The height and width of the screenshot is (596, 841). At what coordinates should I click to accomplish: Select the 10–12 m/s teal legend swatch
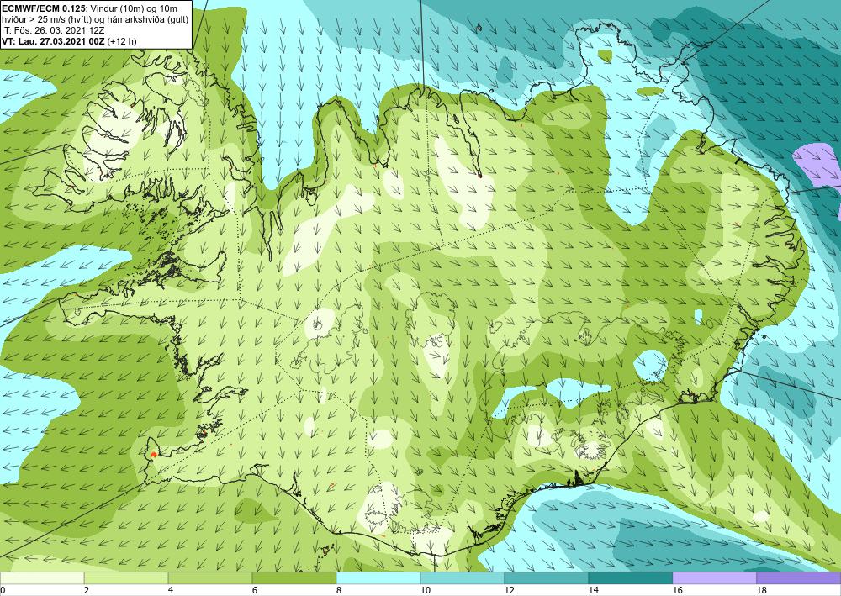pyautogui.click(x=463, y=578)
